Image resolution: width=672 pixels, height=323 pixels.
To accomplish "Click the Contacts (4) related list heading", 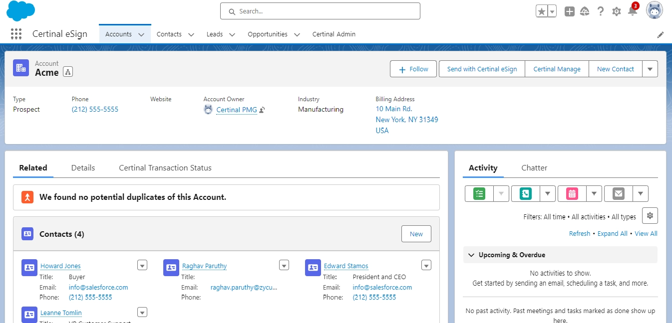I will pos(62,234).
